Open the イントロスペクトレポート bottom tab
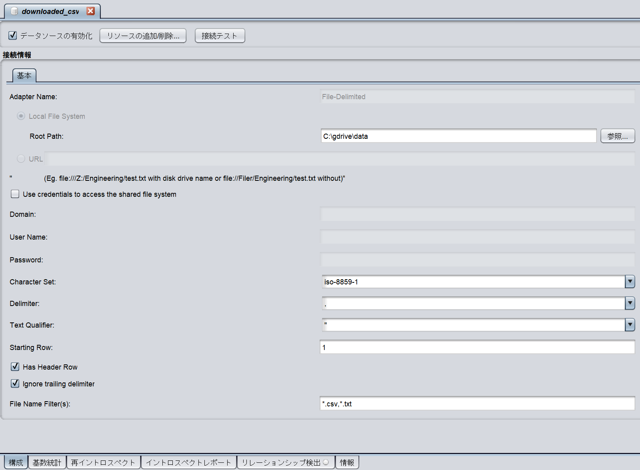 click(189, 462)
